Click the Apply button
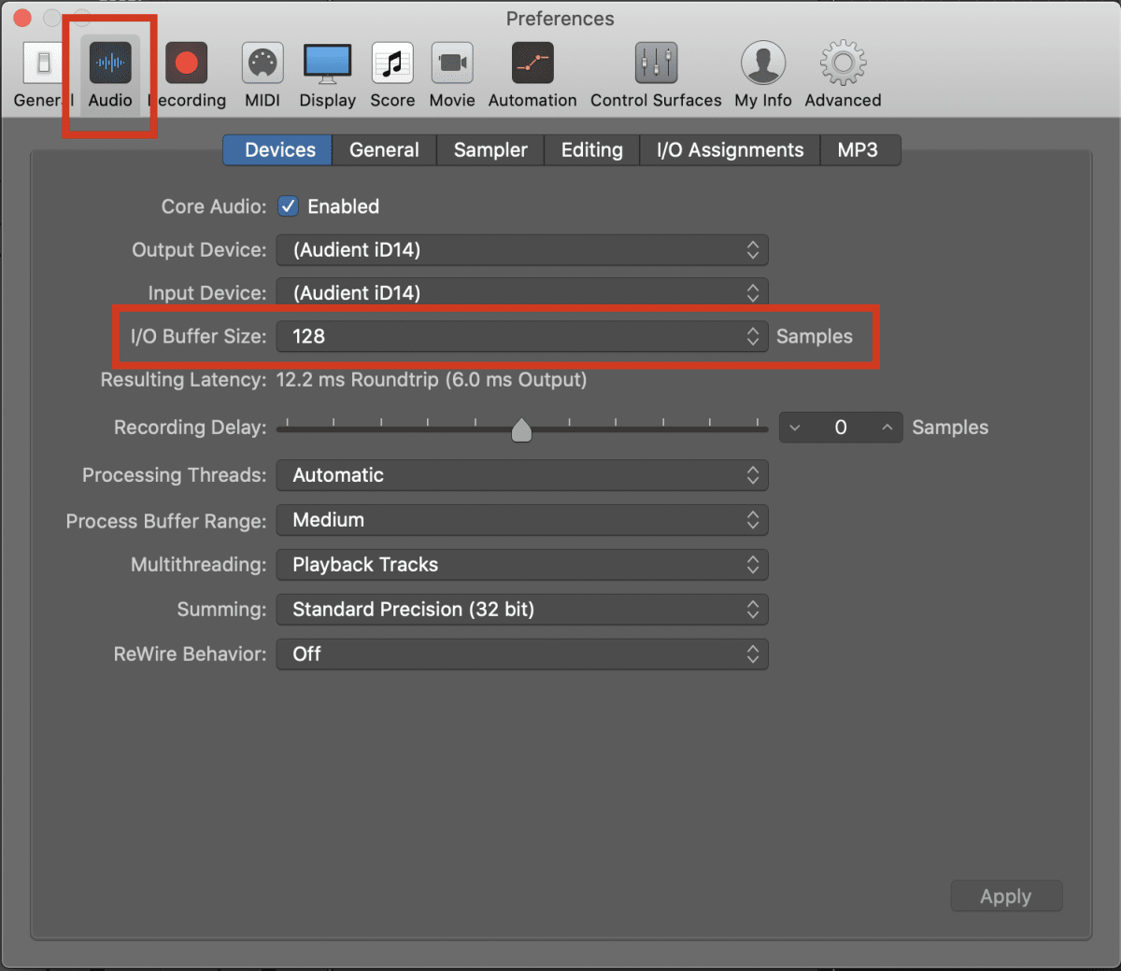The height and width of the screenshot is (971, 1121). [1006, 895]
